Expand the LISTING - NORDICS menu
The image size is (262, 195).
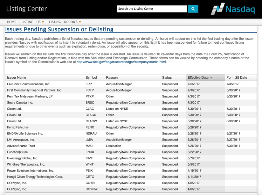coord(65,22)
